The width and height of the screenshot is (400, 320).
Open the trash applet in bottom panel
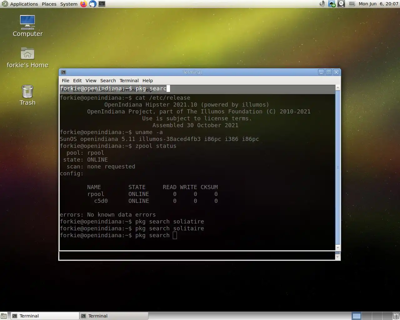coord(396,316)
